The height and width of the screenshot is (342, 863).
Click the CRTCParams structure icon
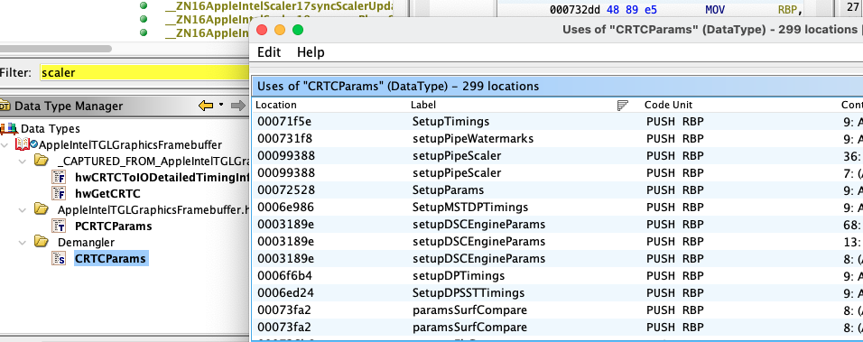[x=59, y=258]
